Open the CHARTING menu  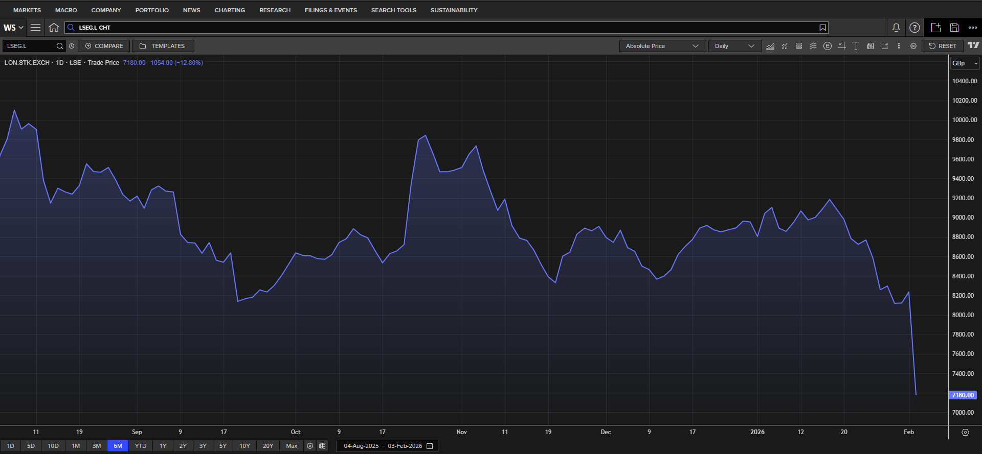click(x=230, y=10)
